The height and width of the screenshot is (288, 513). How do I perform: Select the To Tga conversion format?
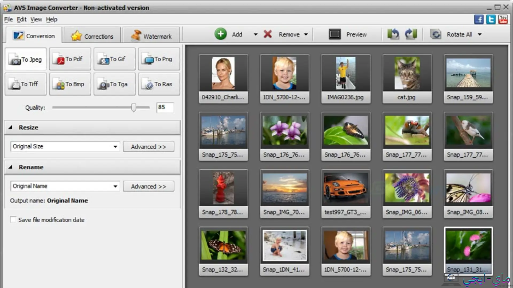coord(114,84)
